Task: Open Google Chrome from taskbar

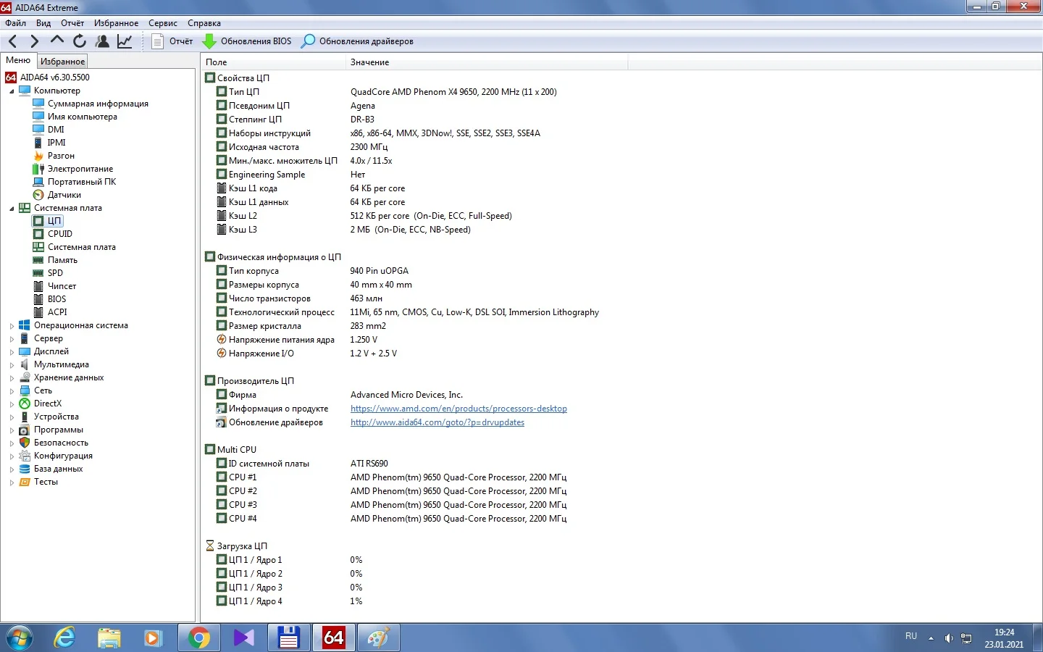Action: pyautogui.click(x=198, y=638)
